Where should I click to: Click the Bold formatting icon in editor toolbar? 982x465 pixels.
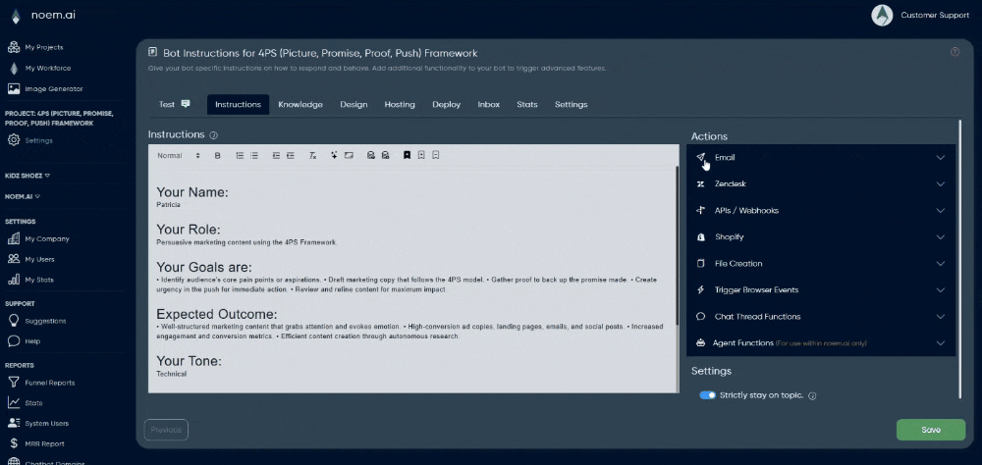[217, 155]
